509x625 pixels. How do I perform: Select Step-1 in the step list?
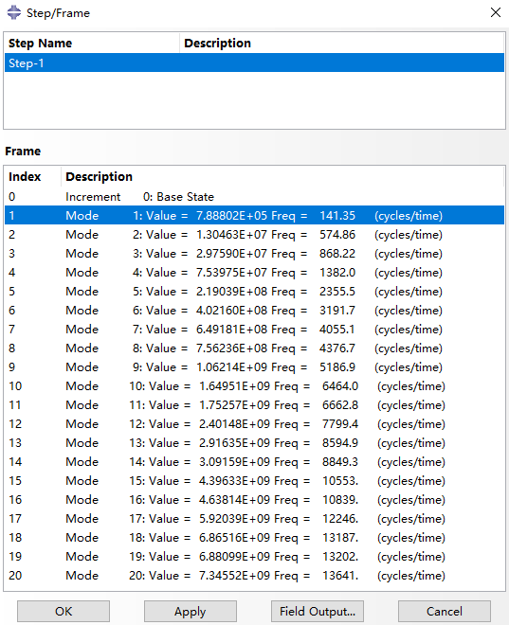tap(254, 63)
